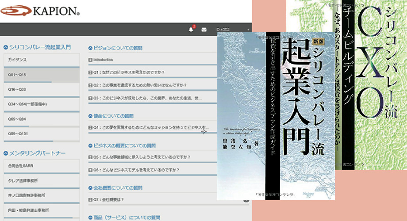Click the document icon beside Q1
407x221 pixels.
click(x=90, y=72)
